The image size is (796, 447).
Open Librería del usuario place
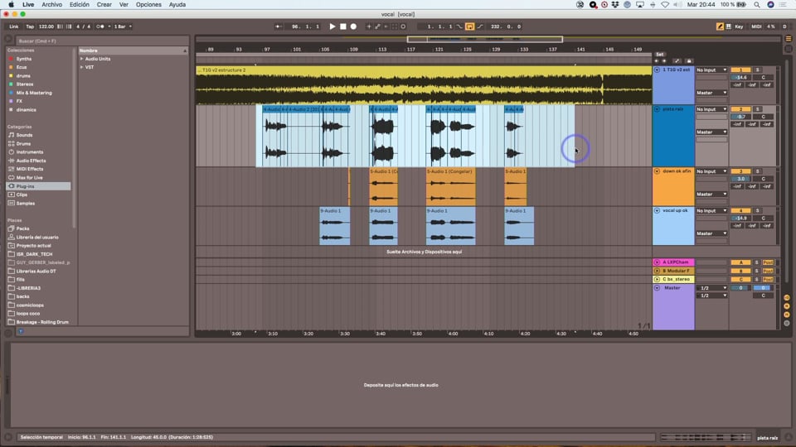(37, 238)
